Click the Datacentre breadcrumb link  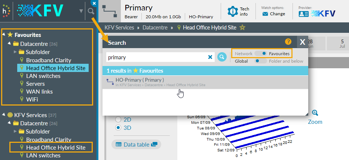tap(157, 28)
